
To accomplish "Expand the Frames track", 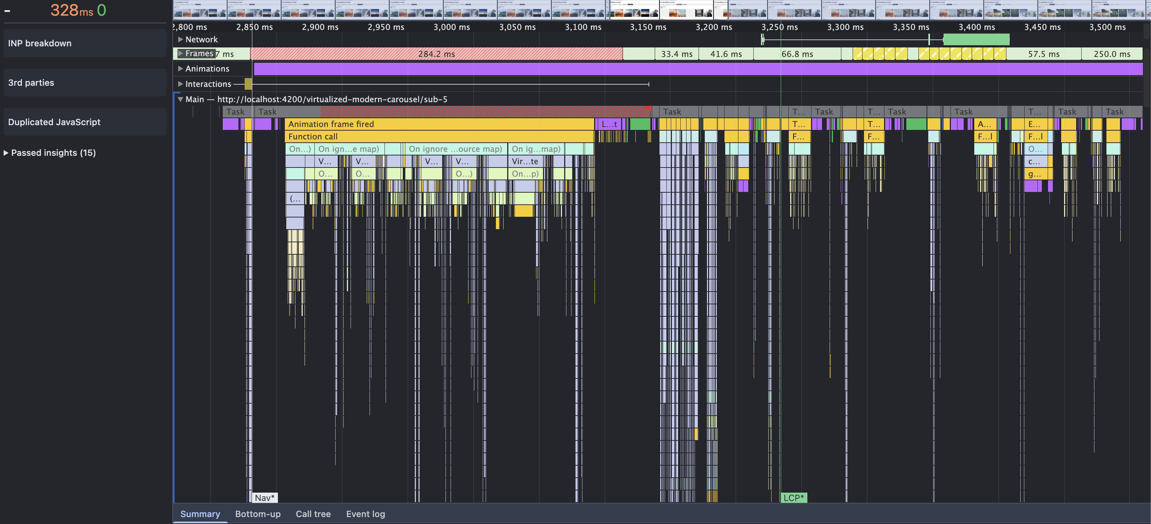I will click(x=180, y=54).
